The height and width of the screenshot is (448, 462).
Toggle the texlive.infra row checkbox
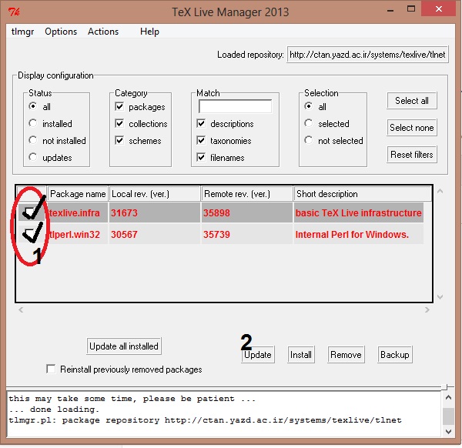coord(29,212)
